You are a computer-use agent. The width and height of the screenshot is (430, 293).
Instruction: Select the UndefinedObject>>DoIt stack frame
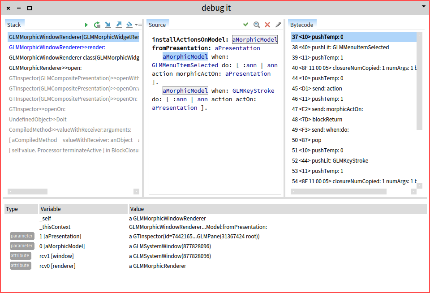pyautogui.click(x=38, y=120)
